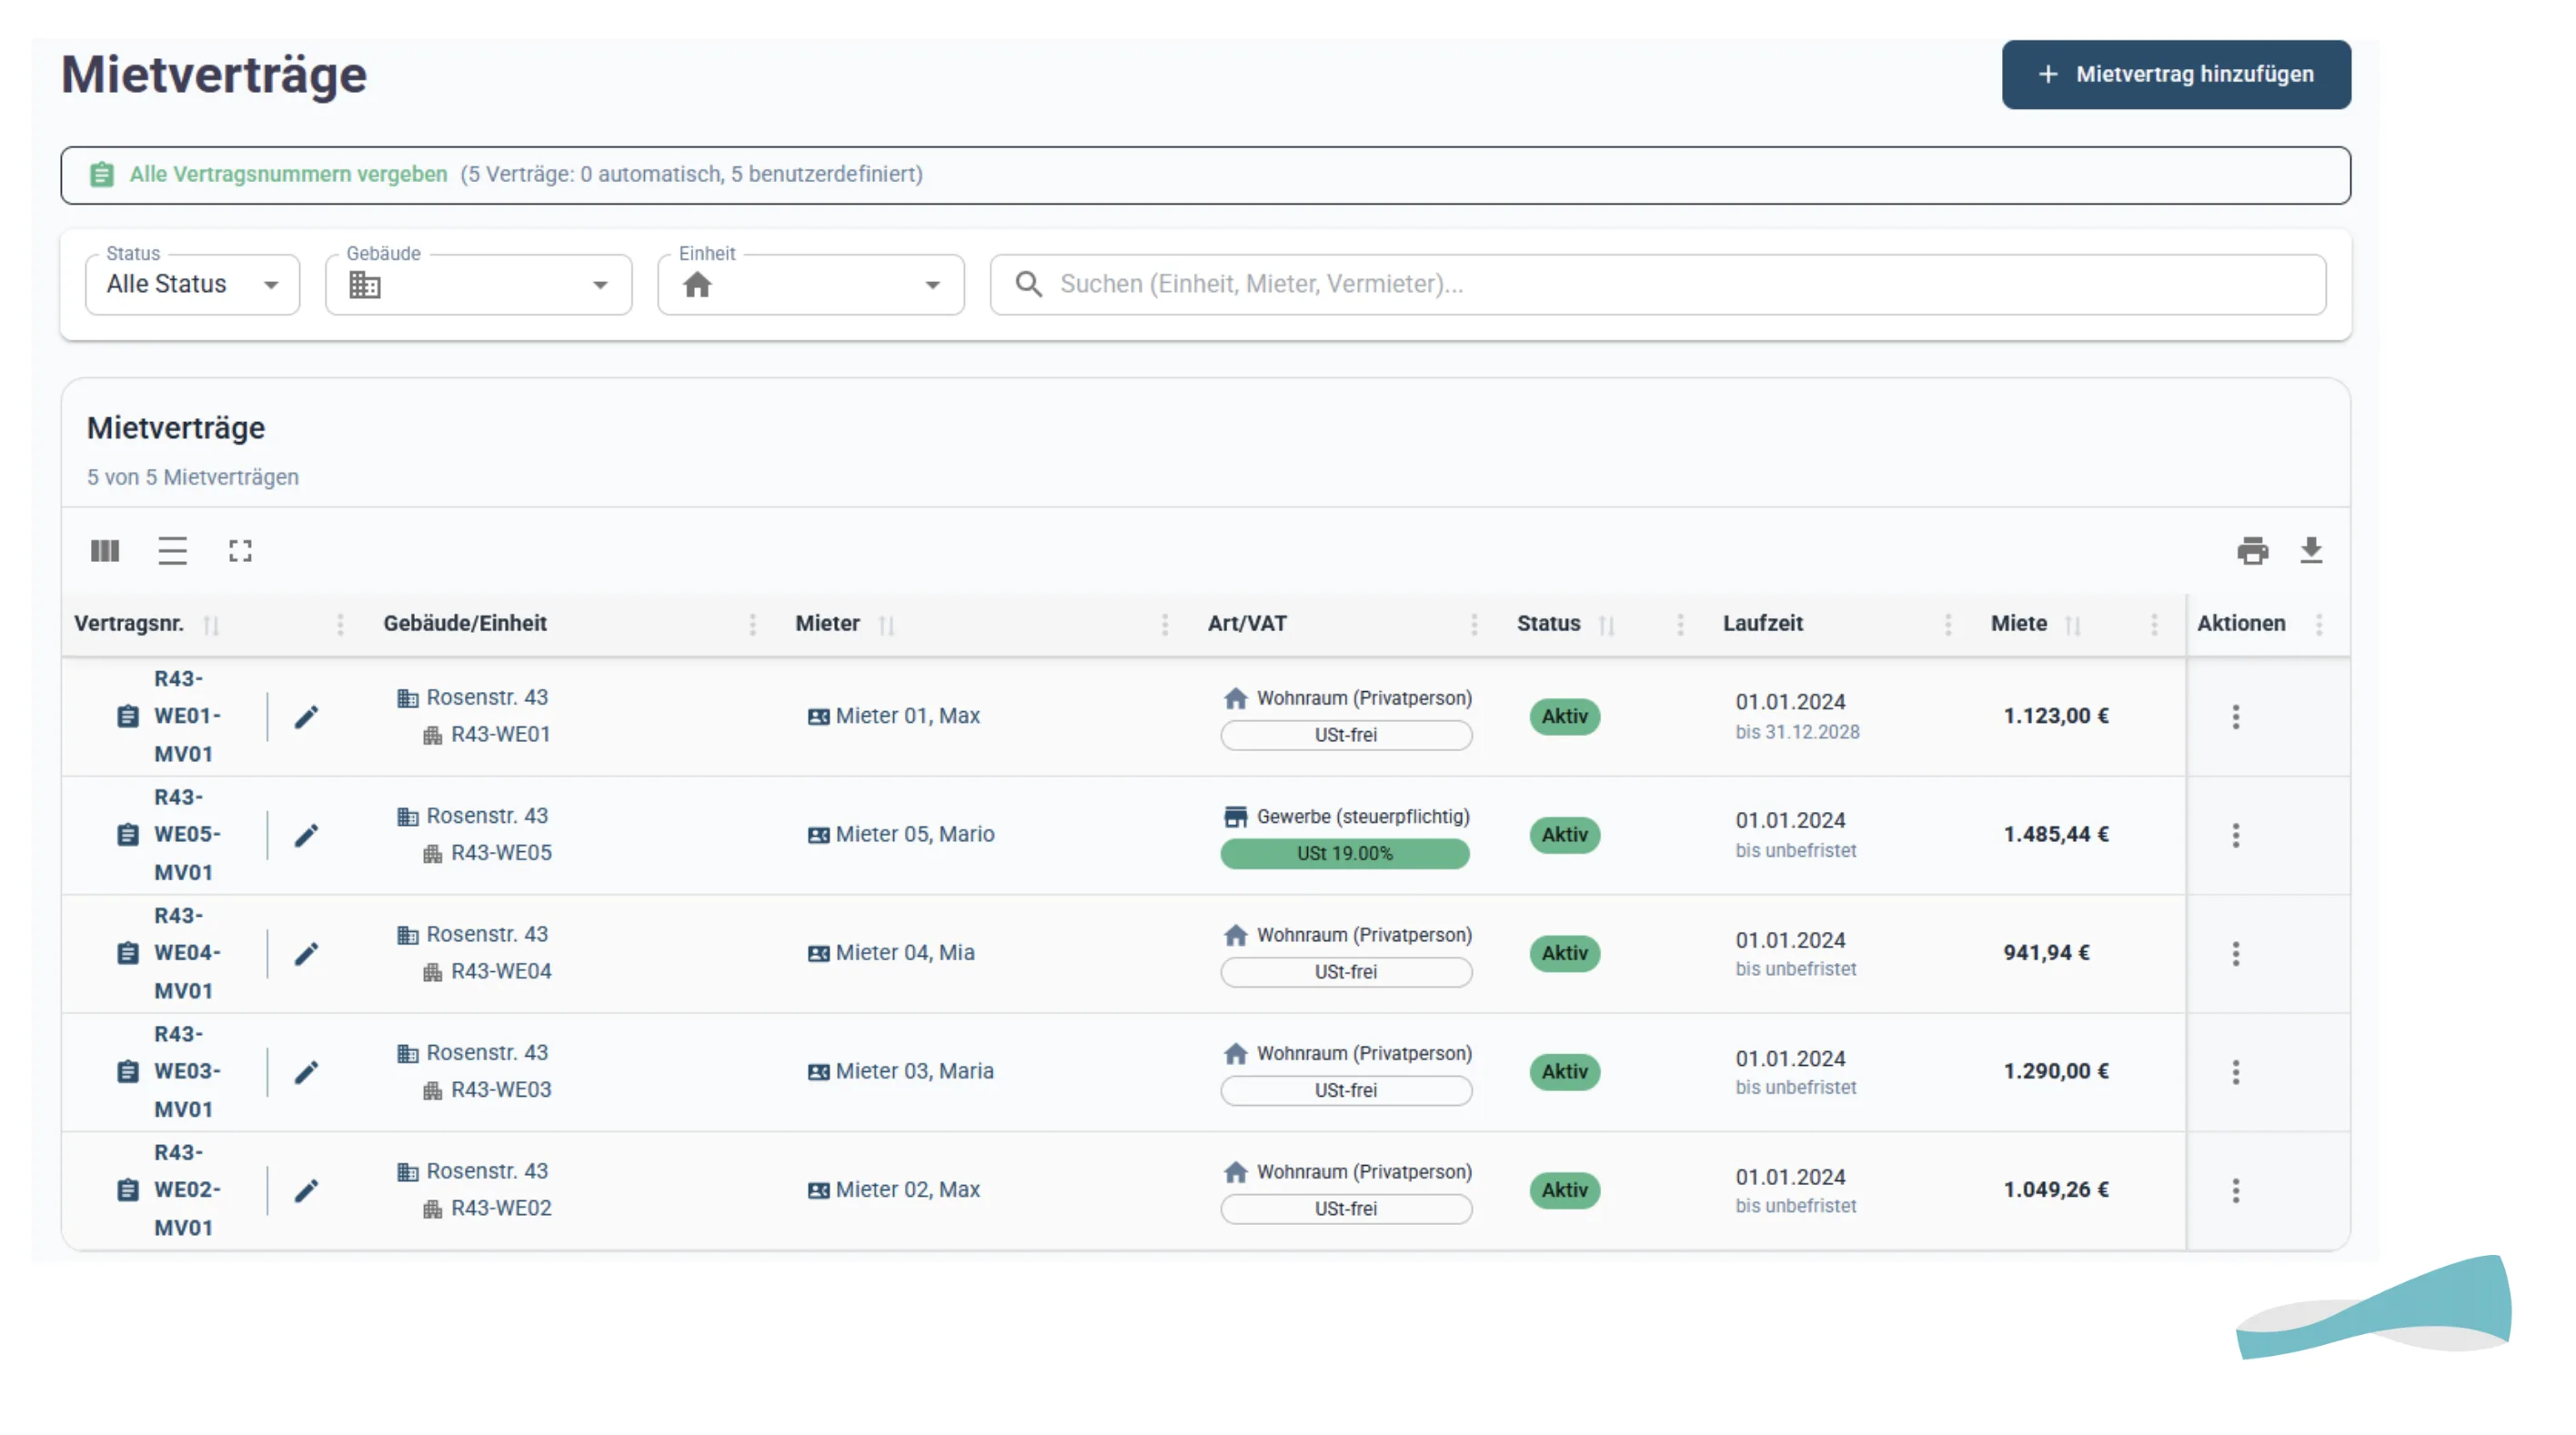
Task: Click the print icon above the table
Action: [2251, 551]
